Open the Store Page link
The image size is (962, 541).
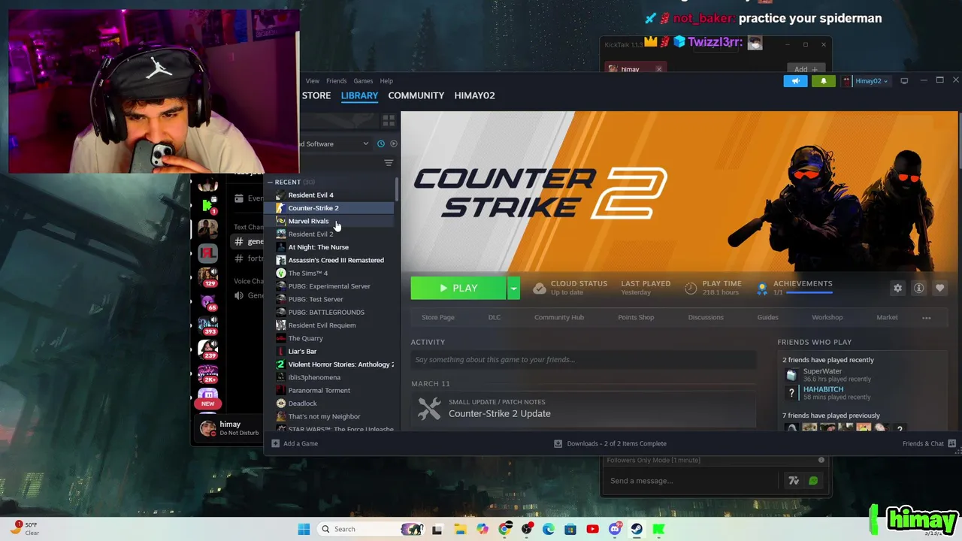[x=438, y=317]
